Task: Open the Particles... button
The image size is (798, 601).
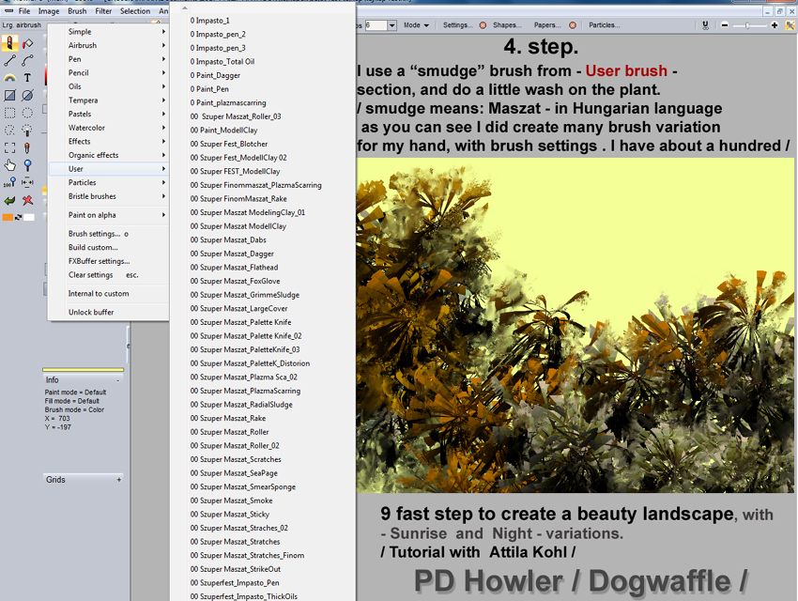Action: coord(604,25)
